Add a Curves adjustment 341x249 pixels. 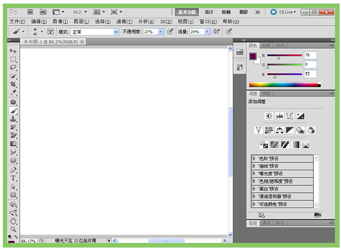tap(290, 116)
